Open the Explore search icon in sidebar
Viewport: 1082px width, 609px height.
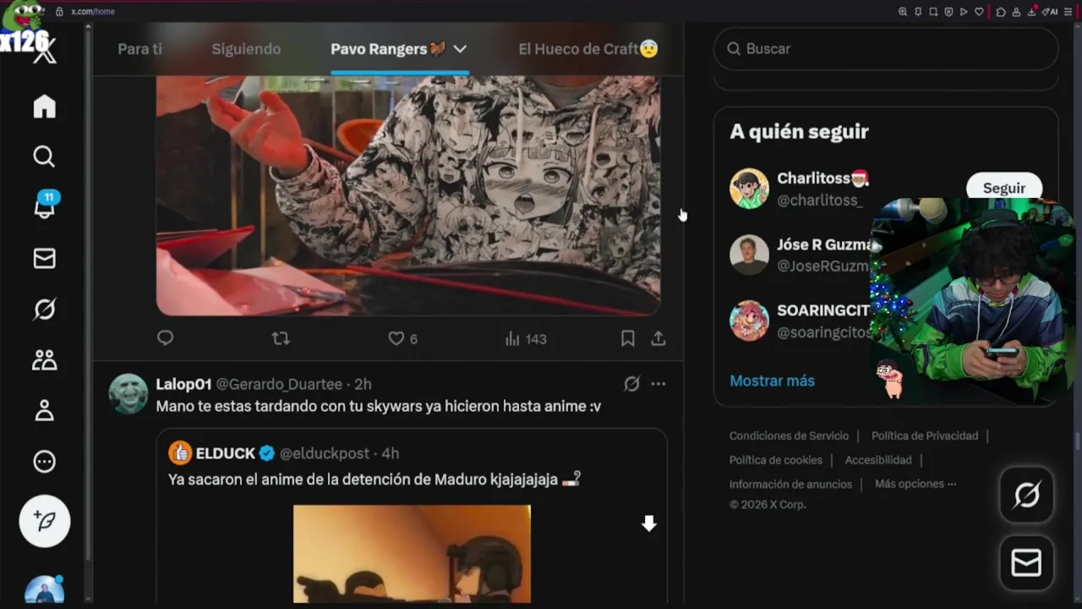pos(44,156)
